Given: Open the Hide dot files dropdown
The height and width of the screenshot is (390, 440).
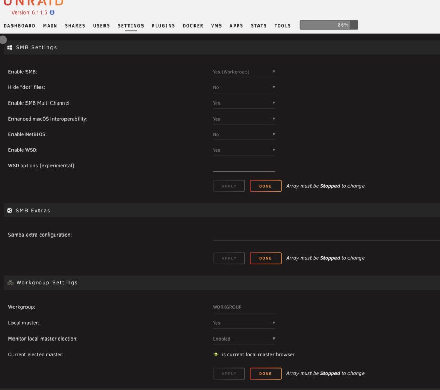Looking at the screenshot, I should click(x=244, y=87).
